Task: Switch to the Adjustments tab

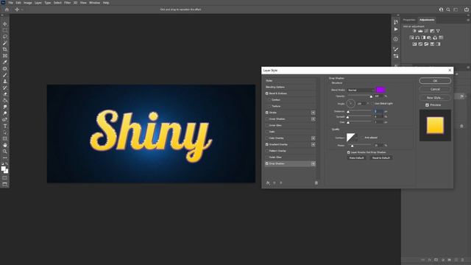Action: [427, 20]
